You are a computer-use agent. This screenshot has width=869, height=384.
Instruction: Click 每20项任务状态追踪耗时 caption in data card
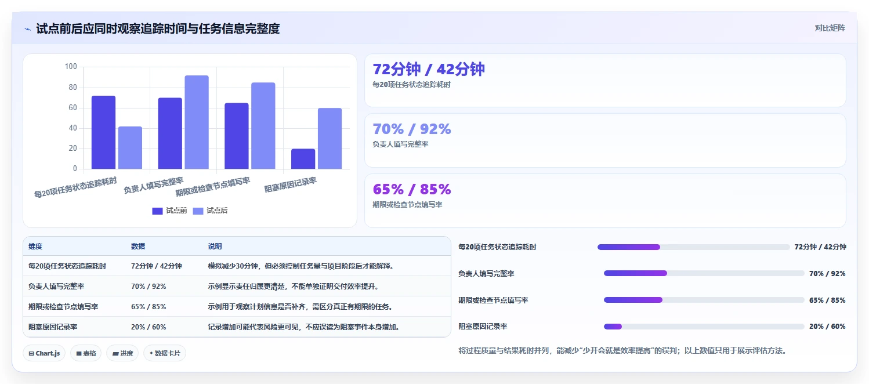click(411, 85)
